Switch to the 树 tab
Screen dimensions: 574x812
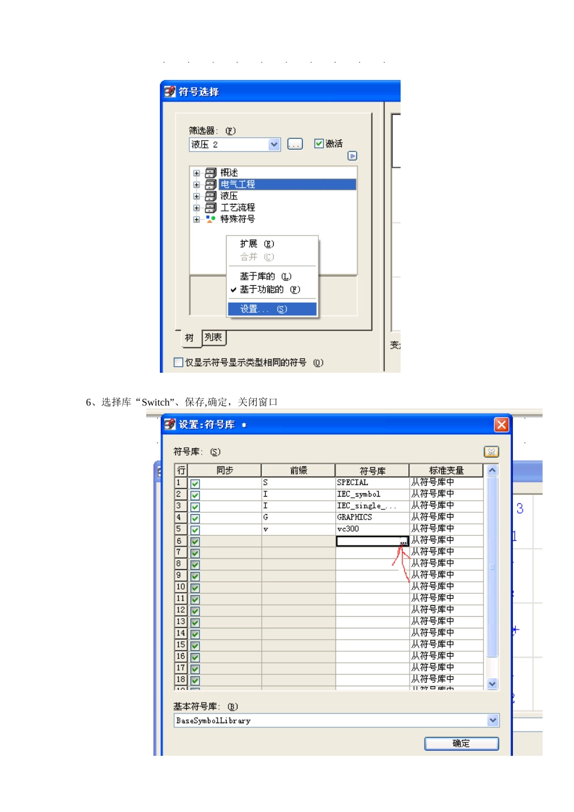190,338
